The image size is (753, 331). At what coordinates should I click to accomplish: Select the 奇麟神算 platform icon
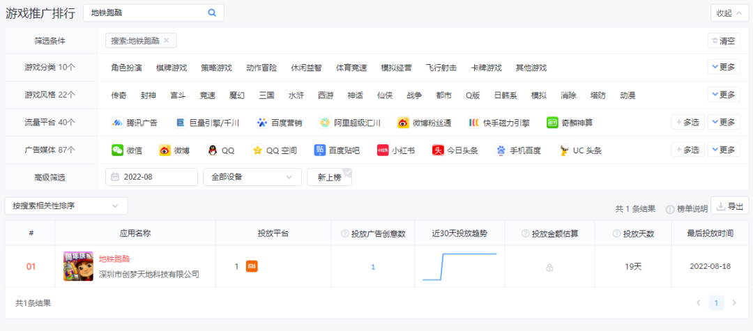point(552,123)
